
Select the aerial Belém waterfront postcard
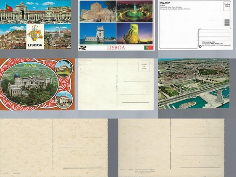(194, 84)
